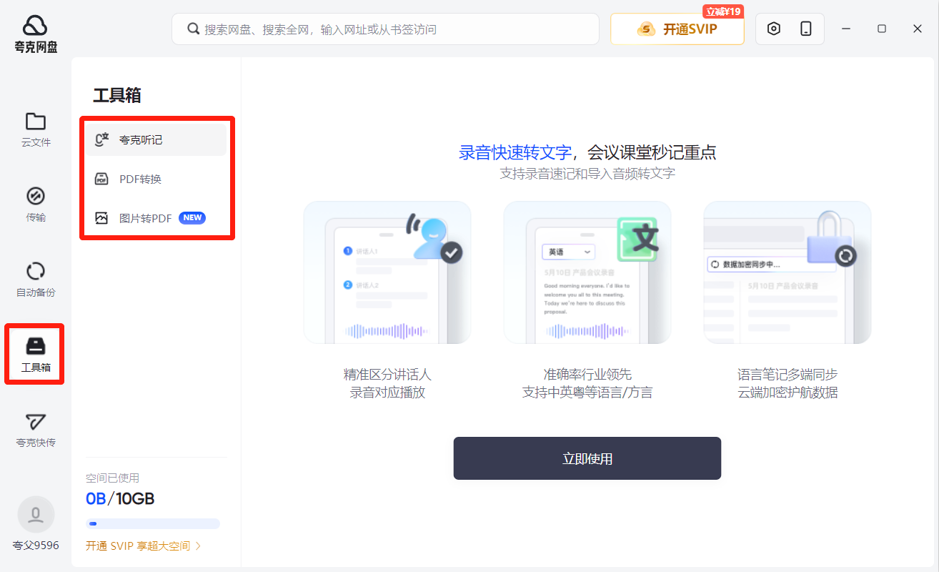
Task: Click 云端加密护航数据 caption text
Action: point(788,393)
